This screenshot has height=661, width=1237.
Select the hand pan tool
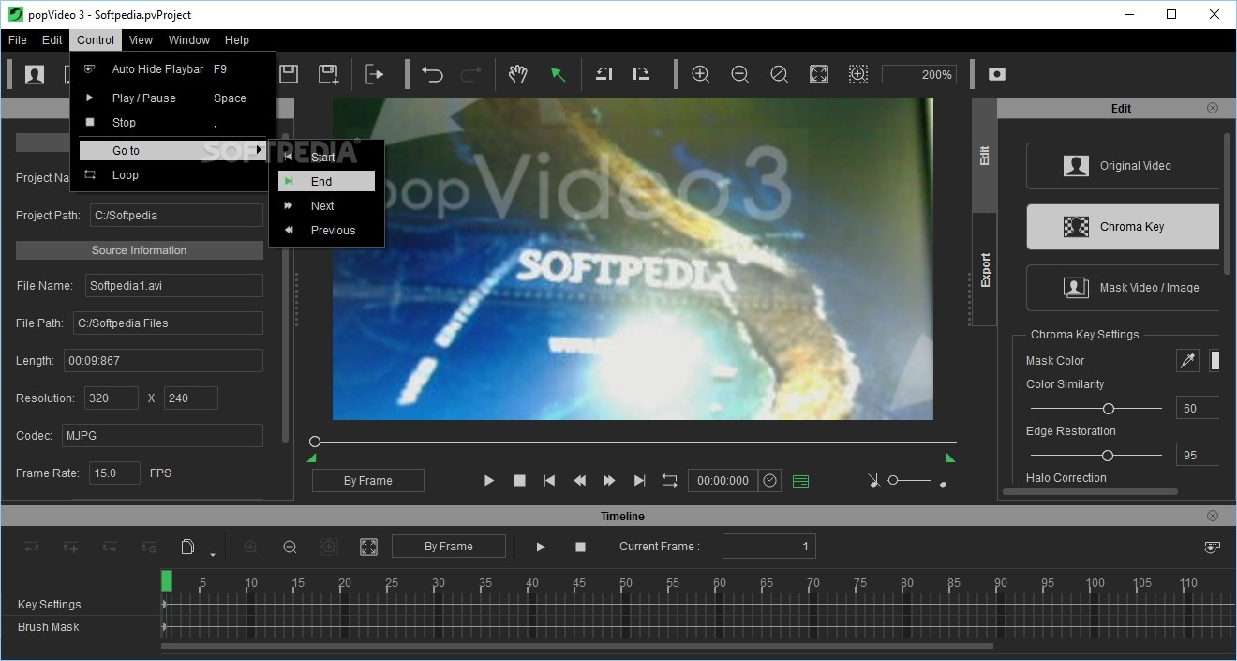click(517, 74)
